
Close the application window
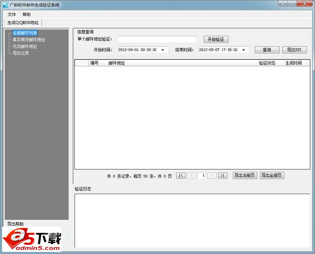click(304, 4)
